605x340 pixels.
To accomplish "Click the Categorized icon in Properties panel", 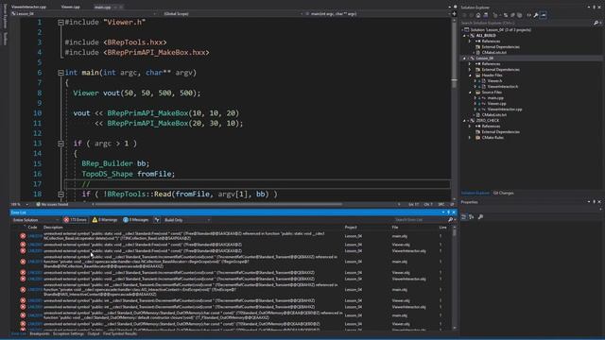I will [x=464, y=217].
